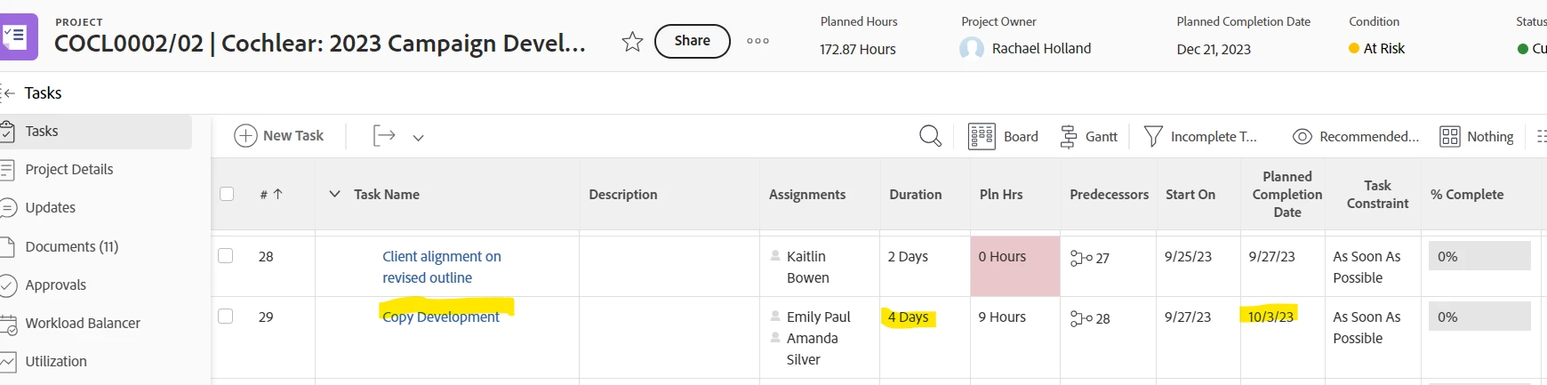Click the 0% complete bar for task 28
Screen dimensions: 1547x385
(1479, 256)
